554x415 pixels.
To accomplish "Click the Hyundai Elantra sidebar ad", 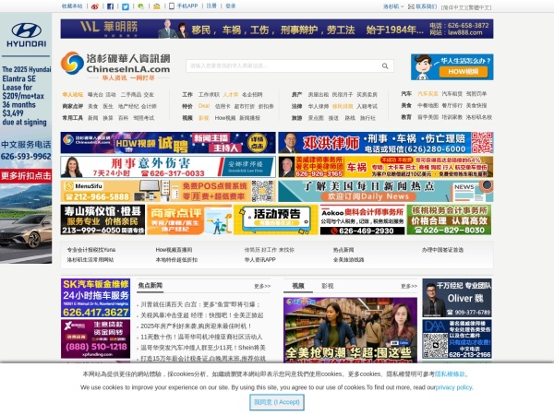I will coord(26,138).
